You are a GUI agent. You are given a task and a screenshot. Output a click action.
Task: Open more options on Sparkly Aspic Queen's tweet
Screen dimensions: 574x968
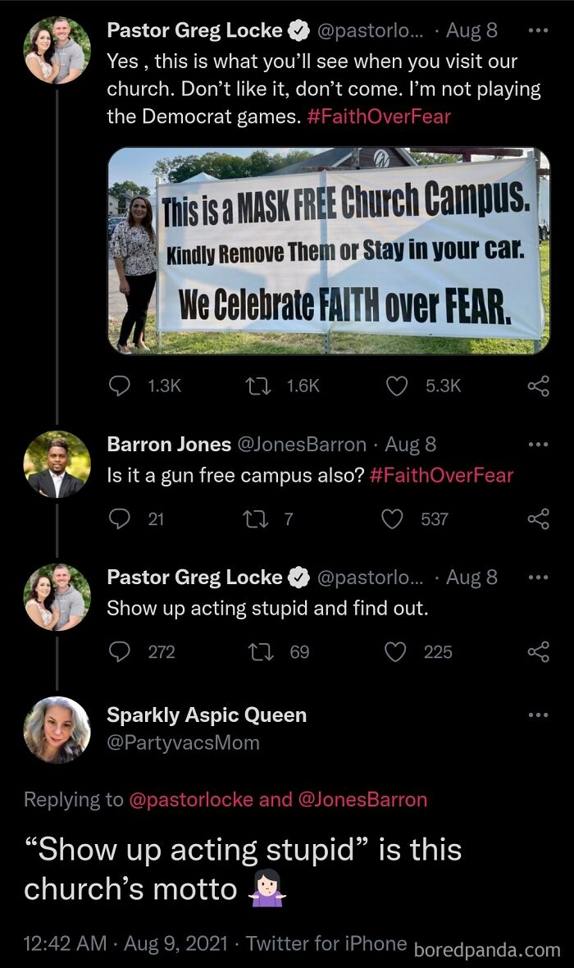click(539, 715)
